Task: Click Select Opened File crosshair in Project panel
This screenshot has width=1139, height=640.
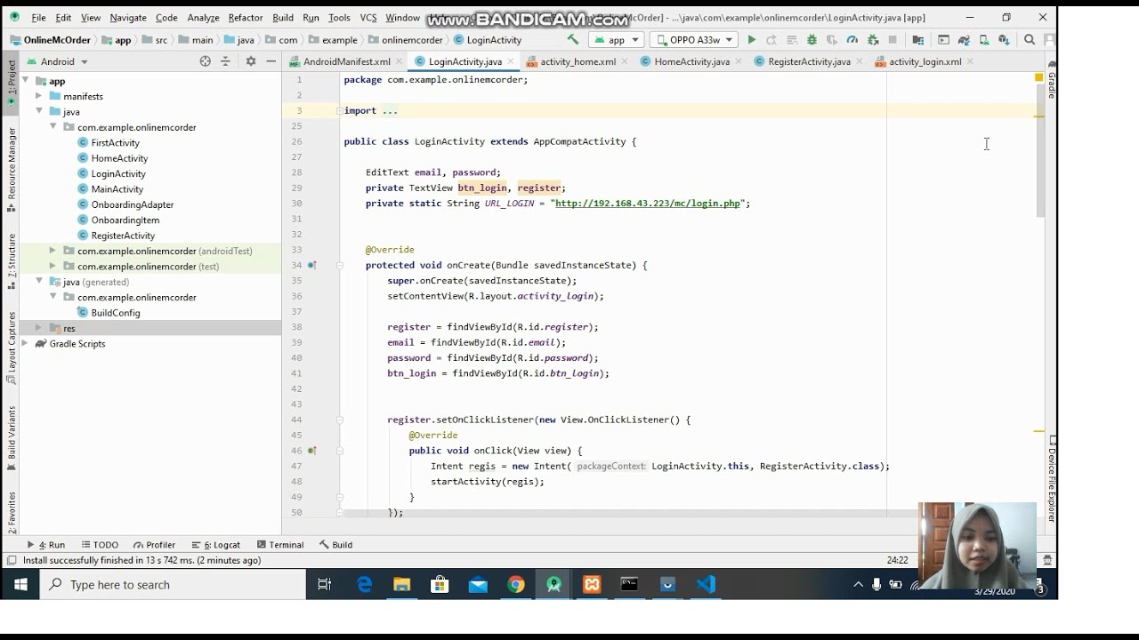Action: pos(206,61)
